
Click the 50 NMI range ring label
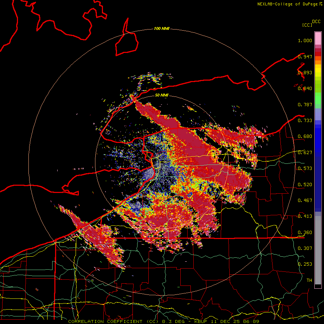(x=162, y=95)
